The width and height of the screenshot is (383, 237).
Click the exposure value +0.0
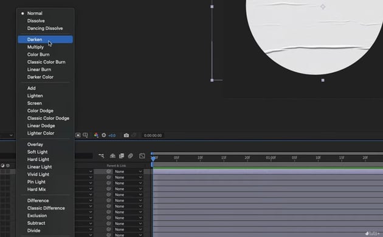point(112,136)
